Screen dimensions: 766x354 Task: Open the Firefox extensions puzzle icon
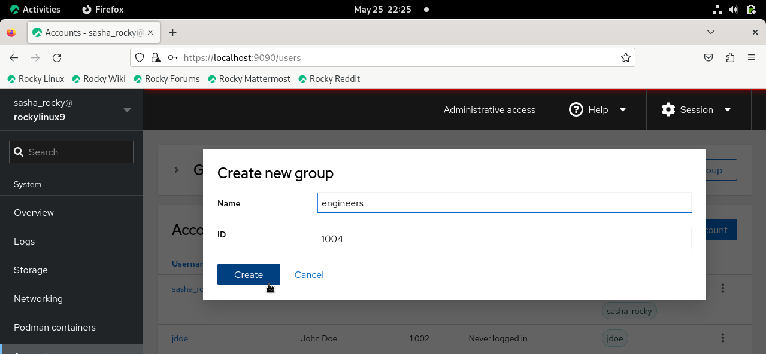click(x=729, y=58)
